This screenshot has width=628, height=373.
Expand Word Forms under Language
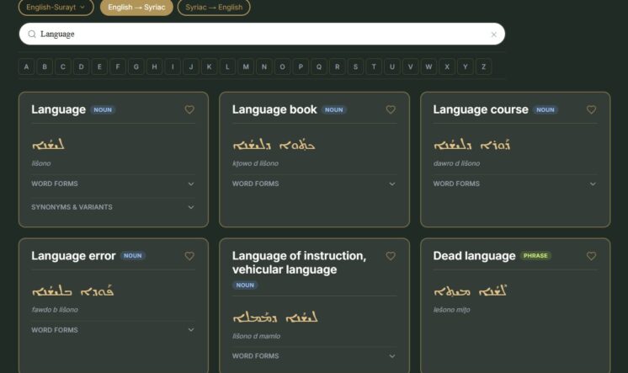113,184
